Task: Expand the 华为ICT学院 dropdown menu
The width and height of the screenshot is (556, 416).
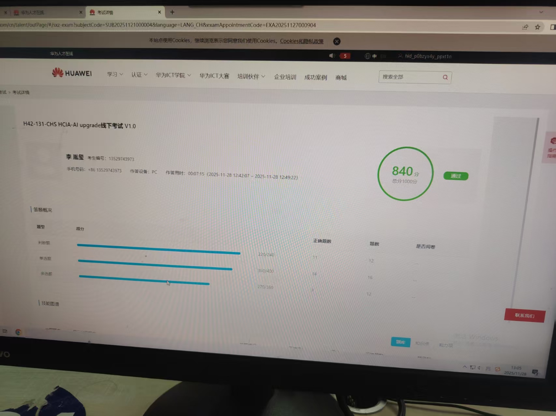Action: coord(173,75)
